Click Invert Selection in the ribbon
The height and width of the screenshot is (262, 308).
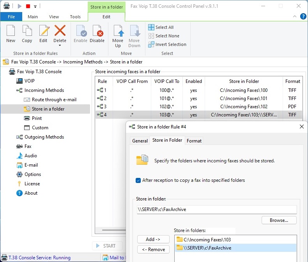[167, 44]
